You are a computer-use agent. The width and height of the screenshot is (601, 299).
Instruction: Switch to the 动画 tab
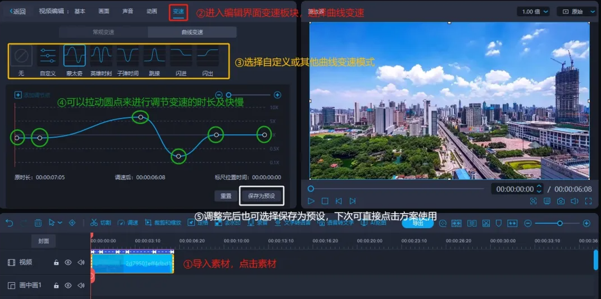pos(152,11)
